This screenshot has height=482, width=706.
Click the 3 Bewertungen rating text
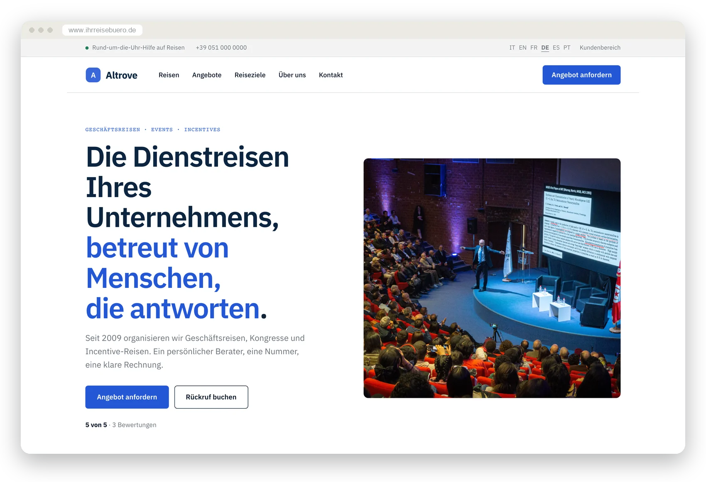(x=134, y=425)
